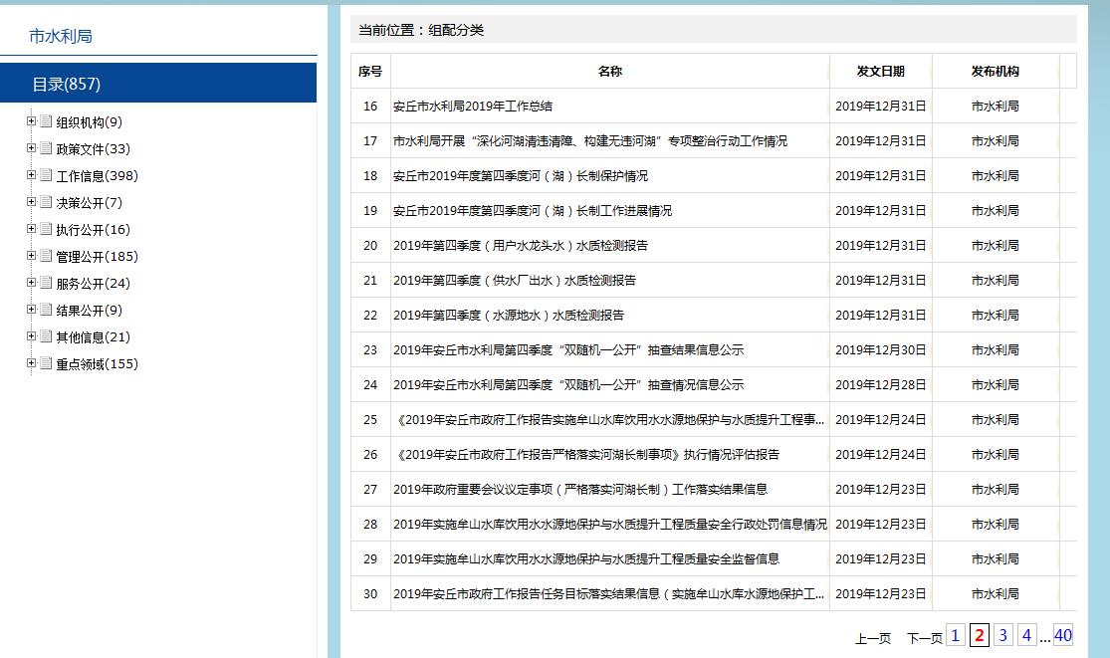
Task: Click the 发布机构 column header
Action: pyautogui.click(x=996, y=71)
